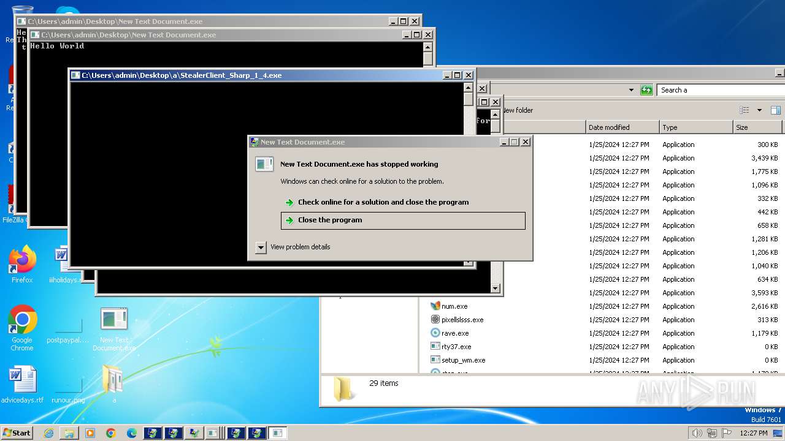Open Windows Explorer taskbar button
The image size is (785, 441).
[x=69, y=433]
